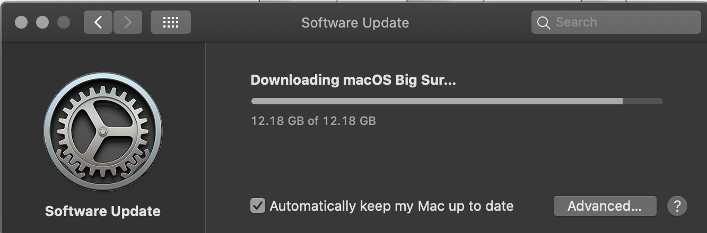
Task: Uncheck Automatically keep my Mac up to date
Action: 258,205
